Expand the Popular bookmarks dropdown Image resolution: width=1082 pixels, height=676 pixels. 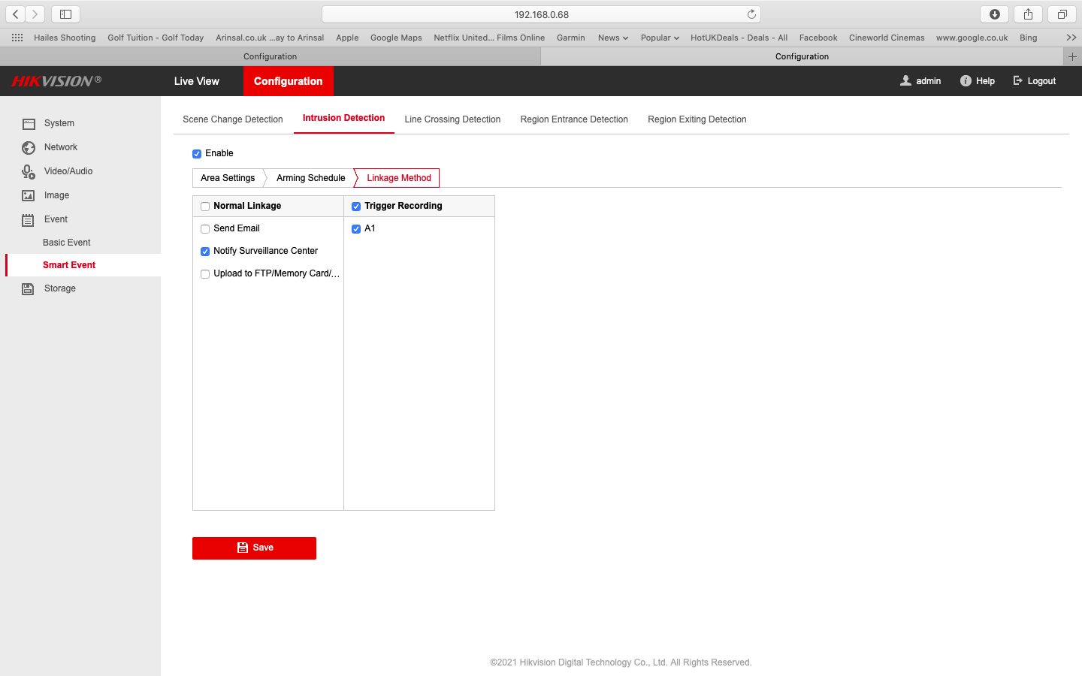(x=659, y=37)
